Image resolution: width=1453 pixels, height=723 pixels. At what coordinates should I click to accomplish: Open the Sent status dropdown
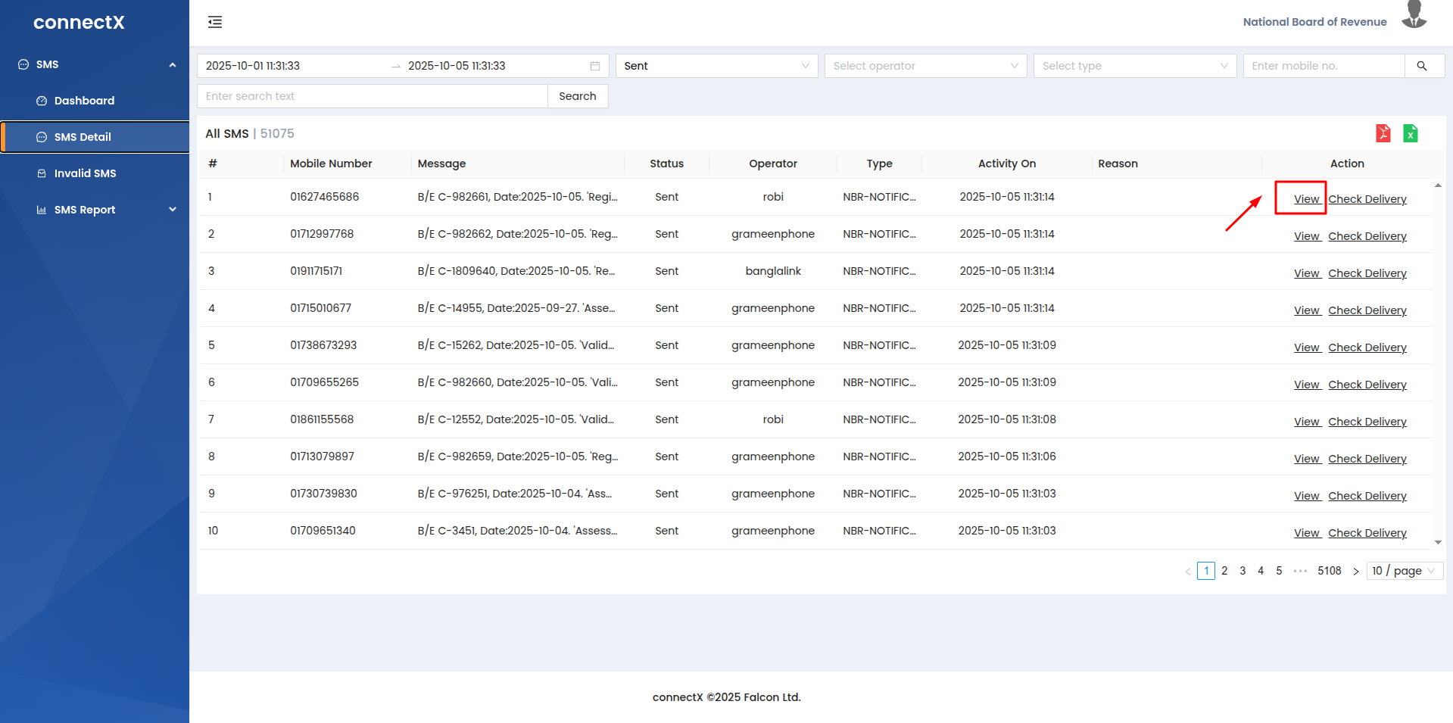tap(716, 66)
